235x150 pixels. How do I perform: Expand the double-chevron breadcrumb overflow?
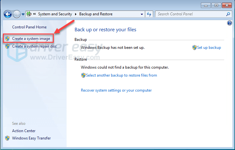pos(34,14)
